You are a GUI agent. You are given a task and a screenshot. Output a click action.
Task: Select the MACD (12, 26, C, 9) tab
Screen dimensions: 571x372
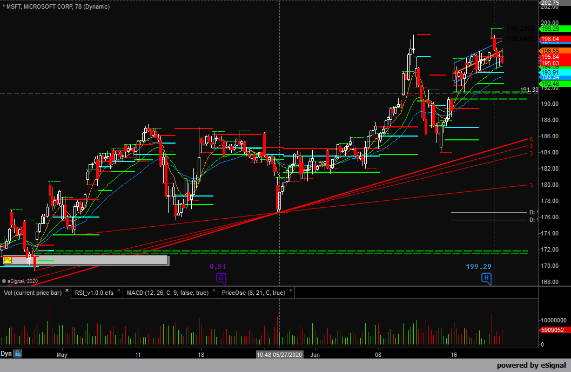[167, 293]
